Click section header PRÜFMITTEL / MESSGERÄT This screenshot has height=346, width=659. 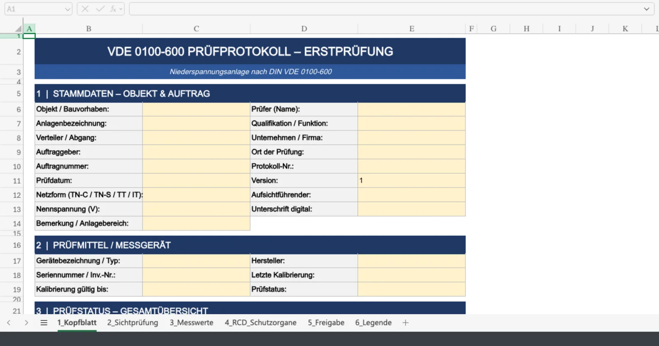coord(112,245)
